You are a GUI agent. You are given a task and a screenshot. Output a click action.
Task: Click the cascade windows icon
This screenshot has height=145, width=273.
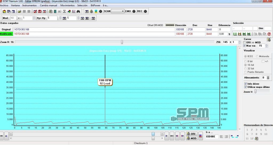pyautogui.click(x=9, y=11)
